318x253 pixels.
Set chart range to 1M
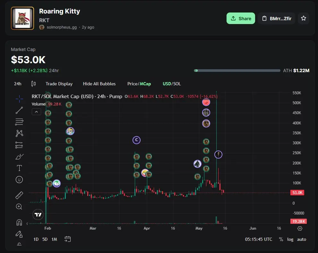click(54, 239)
